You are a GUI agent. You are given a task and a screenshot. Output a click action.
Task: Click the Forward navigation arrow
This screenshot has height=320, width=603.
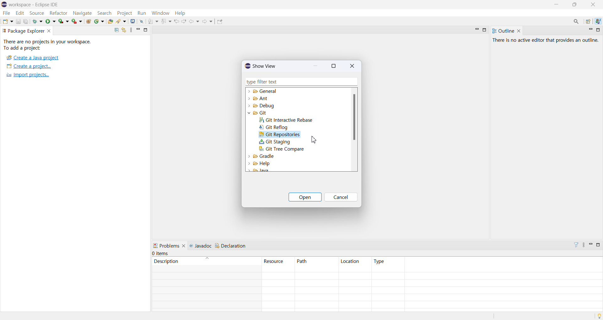(205, 22)
